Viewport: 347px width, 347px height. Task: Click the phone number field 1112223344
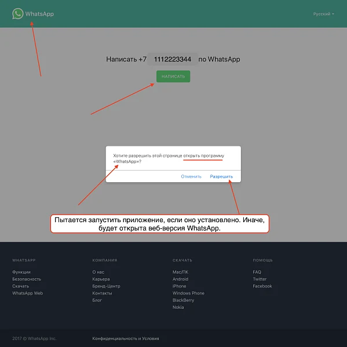[x=173, y=59]
